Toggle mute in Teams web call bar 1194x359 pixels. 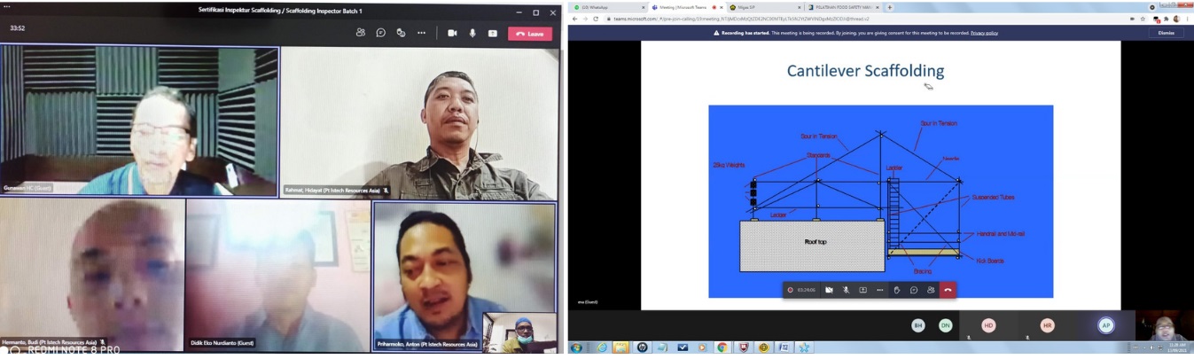click(846, 290)
